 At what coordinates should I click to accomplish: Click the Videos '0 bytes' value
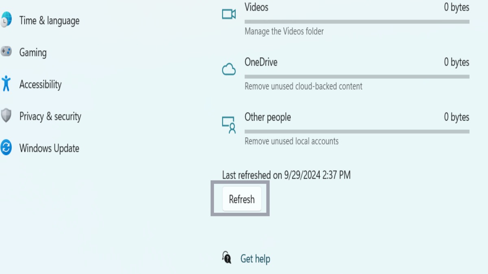[x=457, y=7]
